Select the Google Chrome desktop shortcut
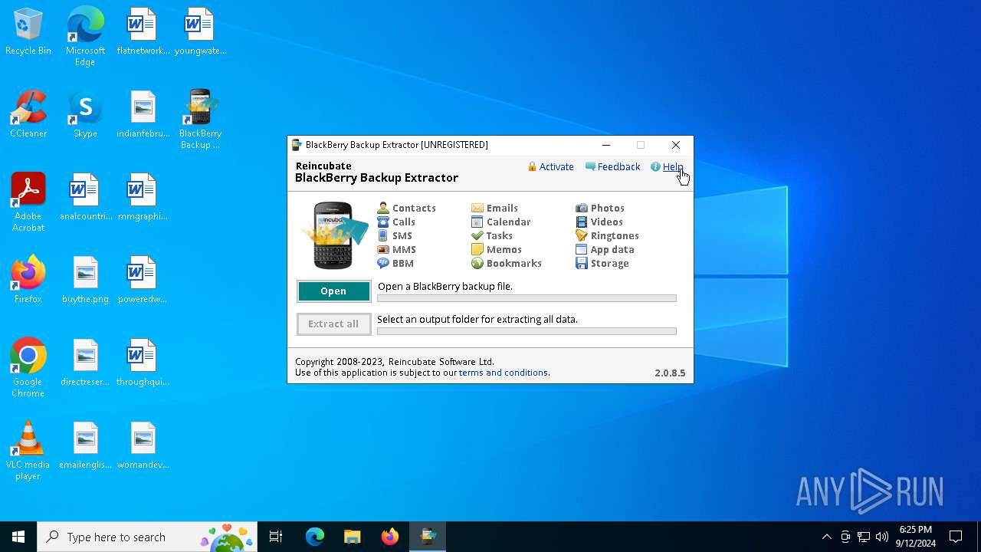Screen dimensions: 981x552 point(28,368)
